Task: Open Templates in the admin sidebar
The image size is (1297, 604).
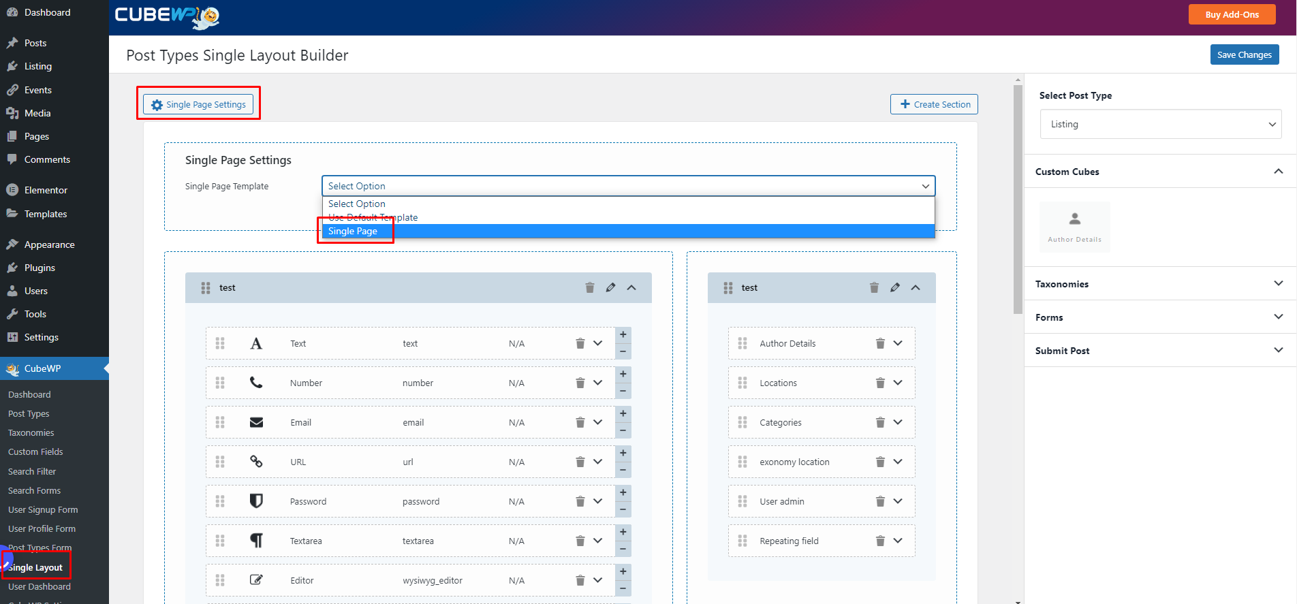Action: [46, 214]
